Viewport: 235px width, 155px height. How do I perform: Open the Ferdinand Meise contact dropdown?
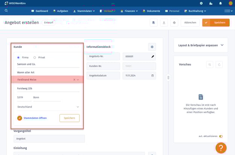pyautogui.click(x=78, y=80)
